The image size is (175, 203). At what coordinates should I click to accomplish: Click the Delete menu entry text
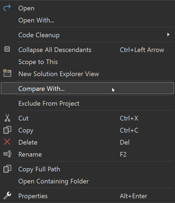[28, 142]
